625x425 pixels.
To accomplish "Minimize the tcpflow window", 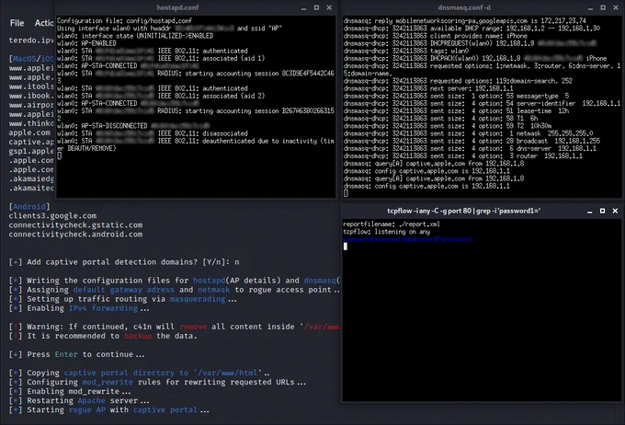I will tap(589, 211).
